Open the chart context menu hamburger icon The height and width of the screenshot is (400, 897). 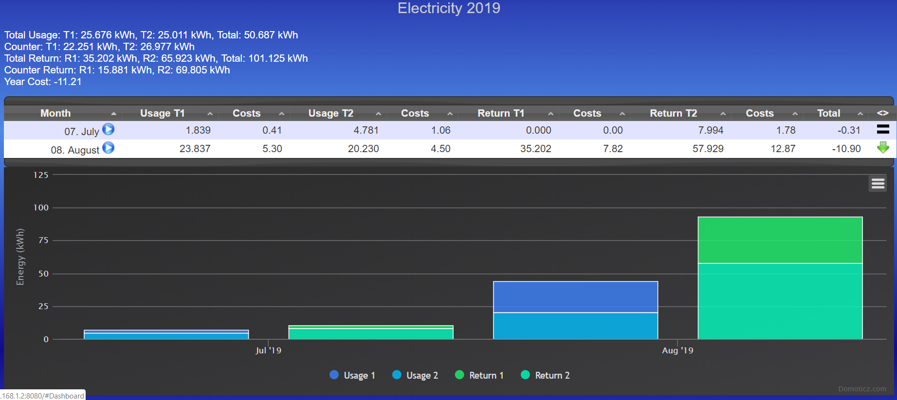coord(878,184)
